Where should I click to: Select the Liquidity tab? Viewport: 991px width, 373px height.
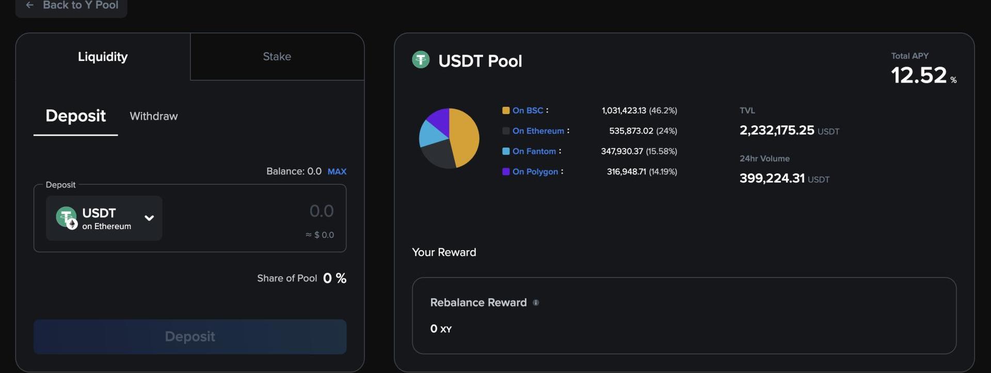103,57
